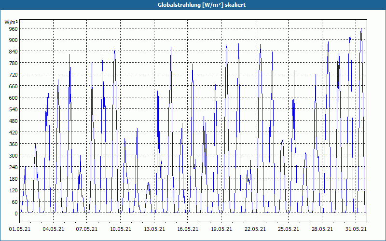Screen dimensions: 386x241
Task: Click the 04.05.21 date label
Action: coord(53,229)
